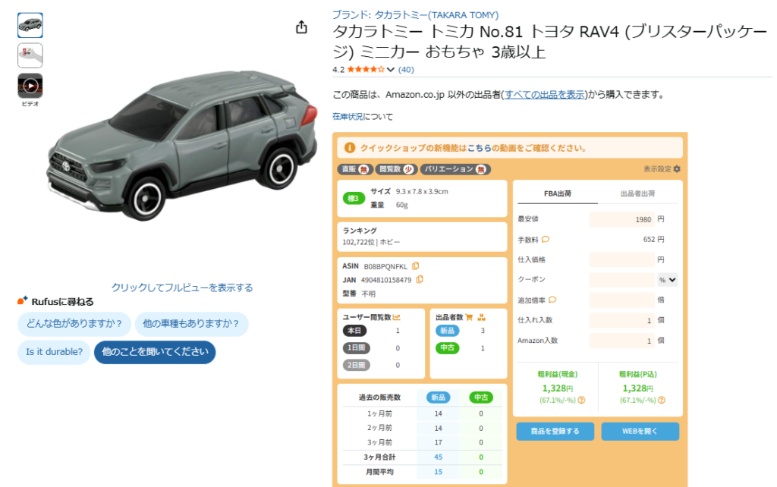Click the 直販 badge
The width and height of the screenshot is (777, 487).
[355, 169]
